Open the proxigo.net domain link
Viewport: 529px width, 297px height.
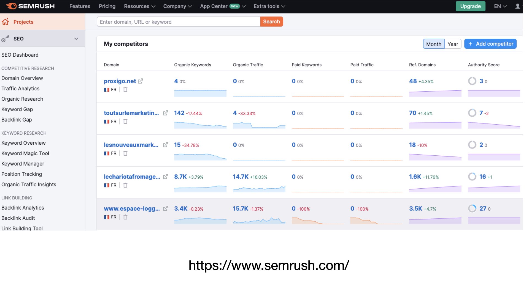[120, 81]
